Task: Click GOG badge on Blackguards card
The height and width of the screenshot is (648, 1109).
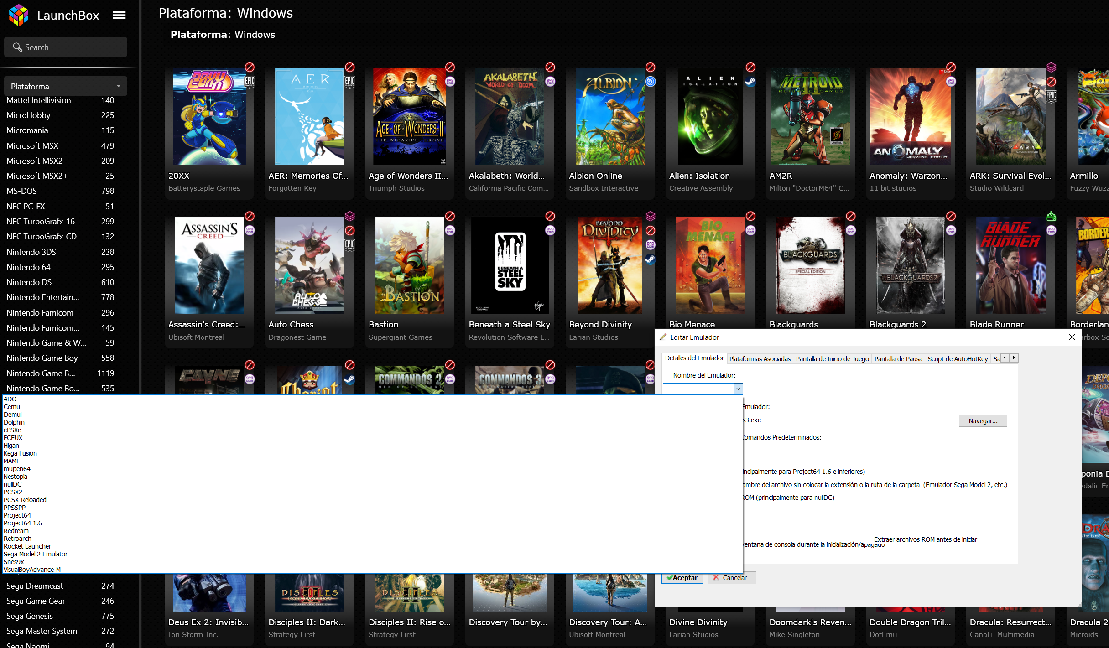Action: pyautogui.click(x=851, y=230)
